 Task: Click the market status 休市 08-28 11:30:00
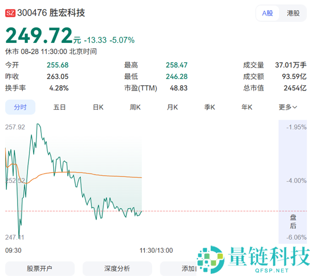pos(36,52)
